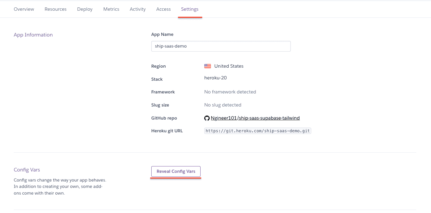Open the Overview tab

click(x=23, y=9)
